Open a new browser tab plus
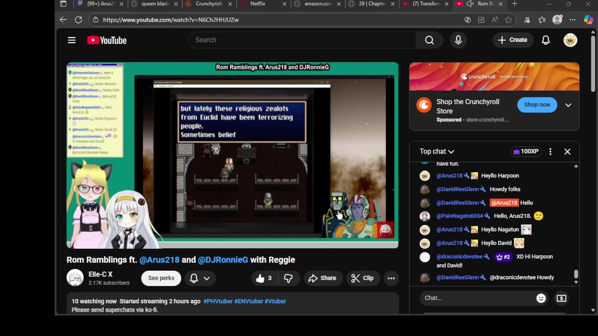The image size is (598, 336). [514, 4]
